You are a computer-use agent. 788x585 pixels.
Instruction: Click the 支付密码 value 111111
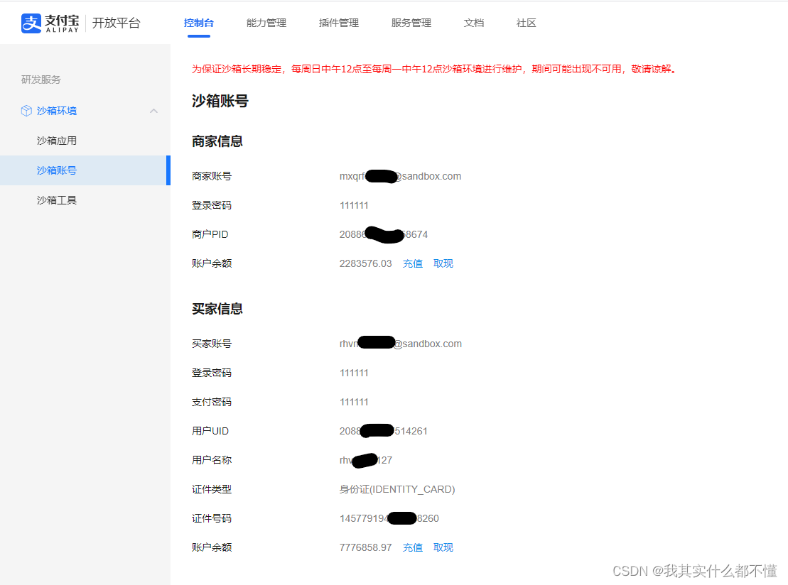tap(354, 403)
